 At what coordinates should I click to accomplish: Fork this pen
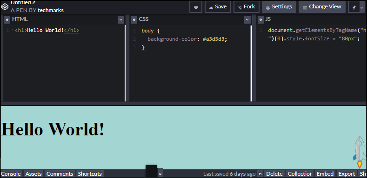point(247,7)
